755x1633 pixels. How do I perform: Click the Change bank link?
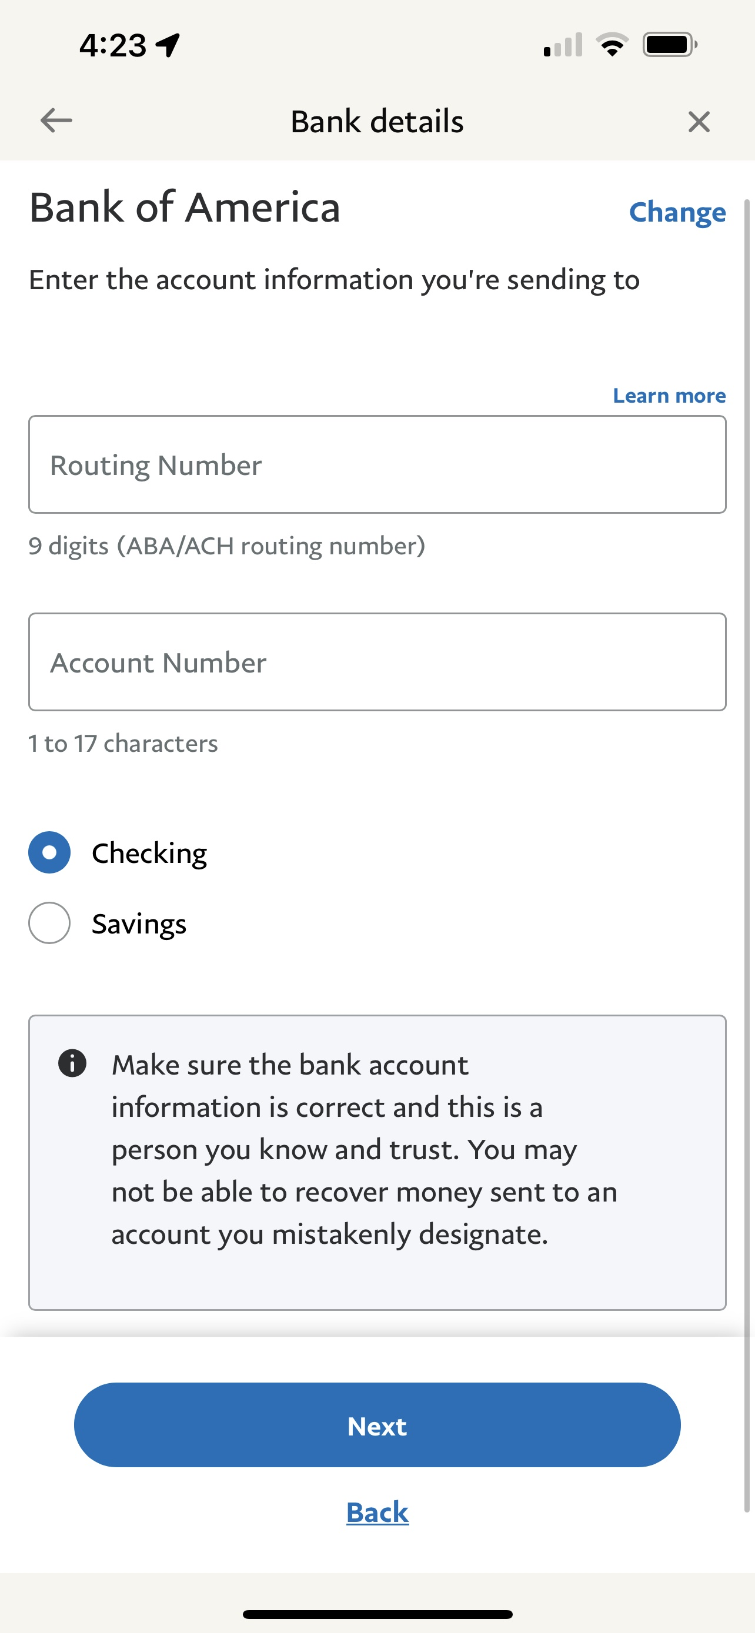coord(677,212)
